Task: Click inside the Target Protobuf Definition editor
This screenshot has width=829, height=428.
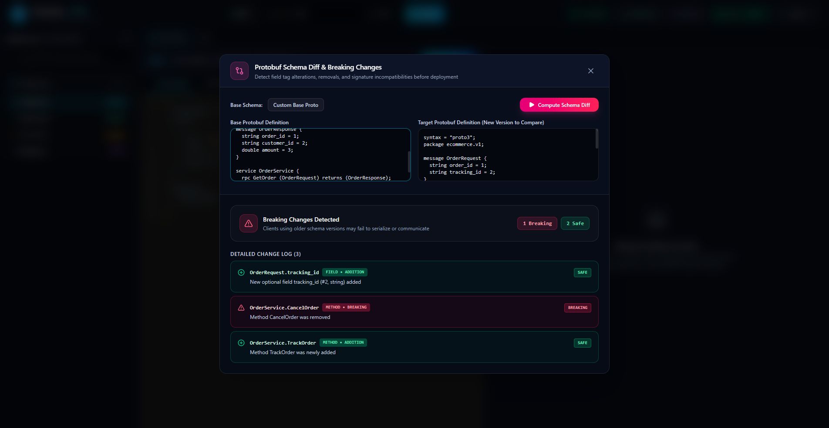Action: (508, 155)
